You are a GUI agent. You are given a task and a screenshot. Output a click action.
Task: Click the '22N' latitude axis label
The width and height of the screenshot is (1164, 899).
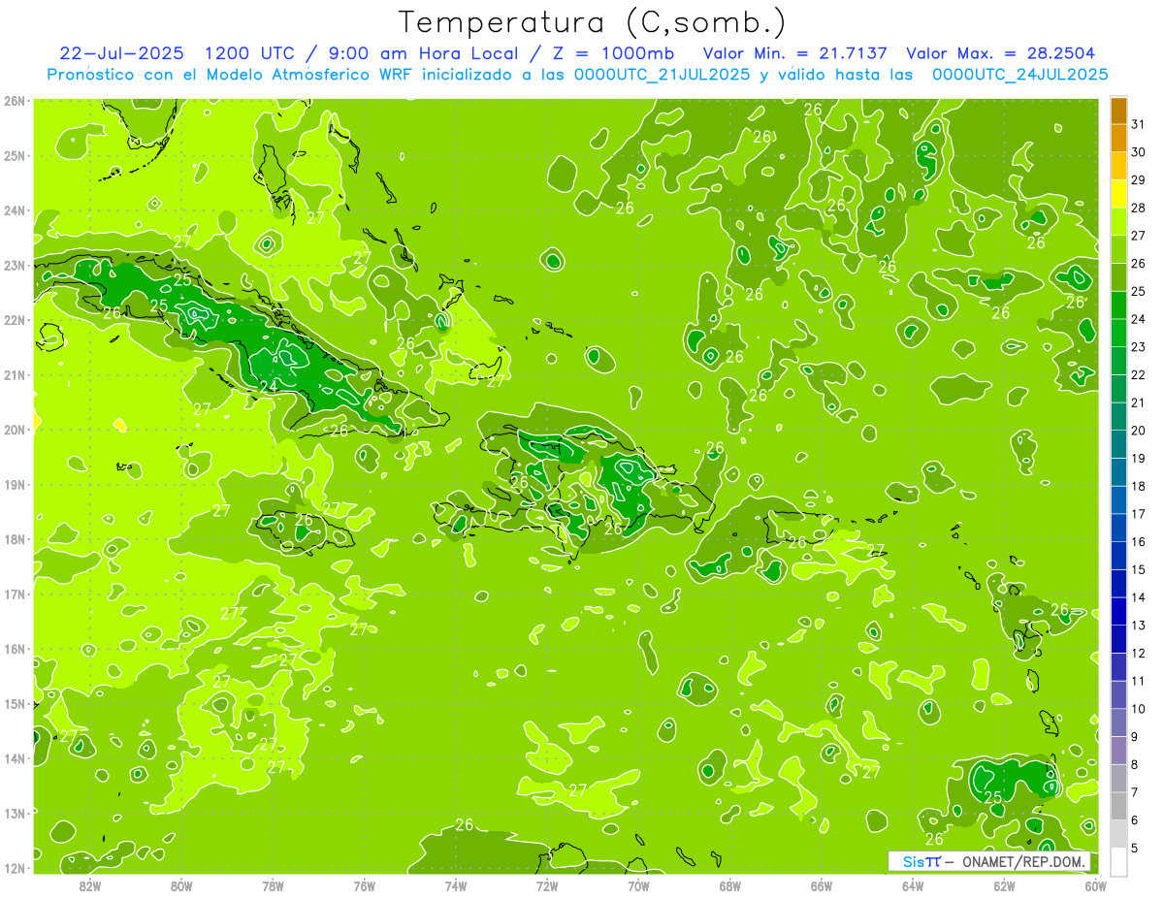15,320
